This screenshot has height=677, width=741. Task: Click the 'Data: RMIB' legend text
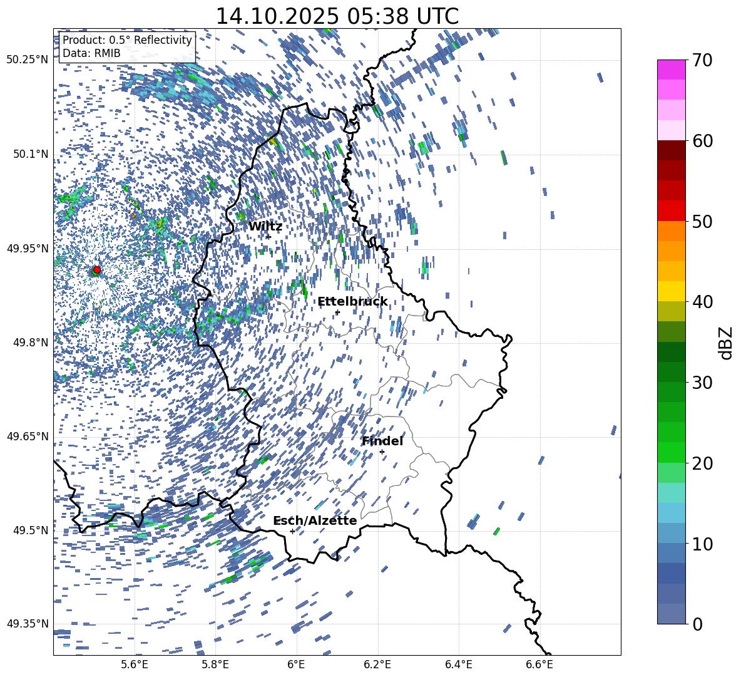click(x=91, y=53)
